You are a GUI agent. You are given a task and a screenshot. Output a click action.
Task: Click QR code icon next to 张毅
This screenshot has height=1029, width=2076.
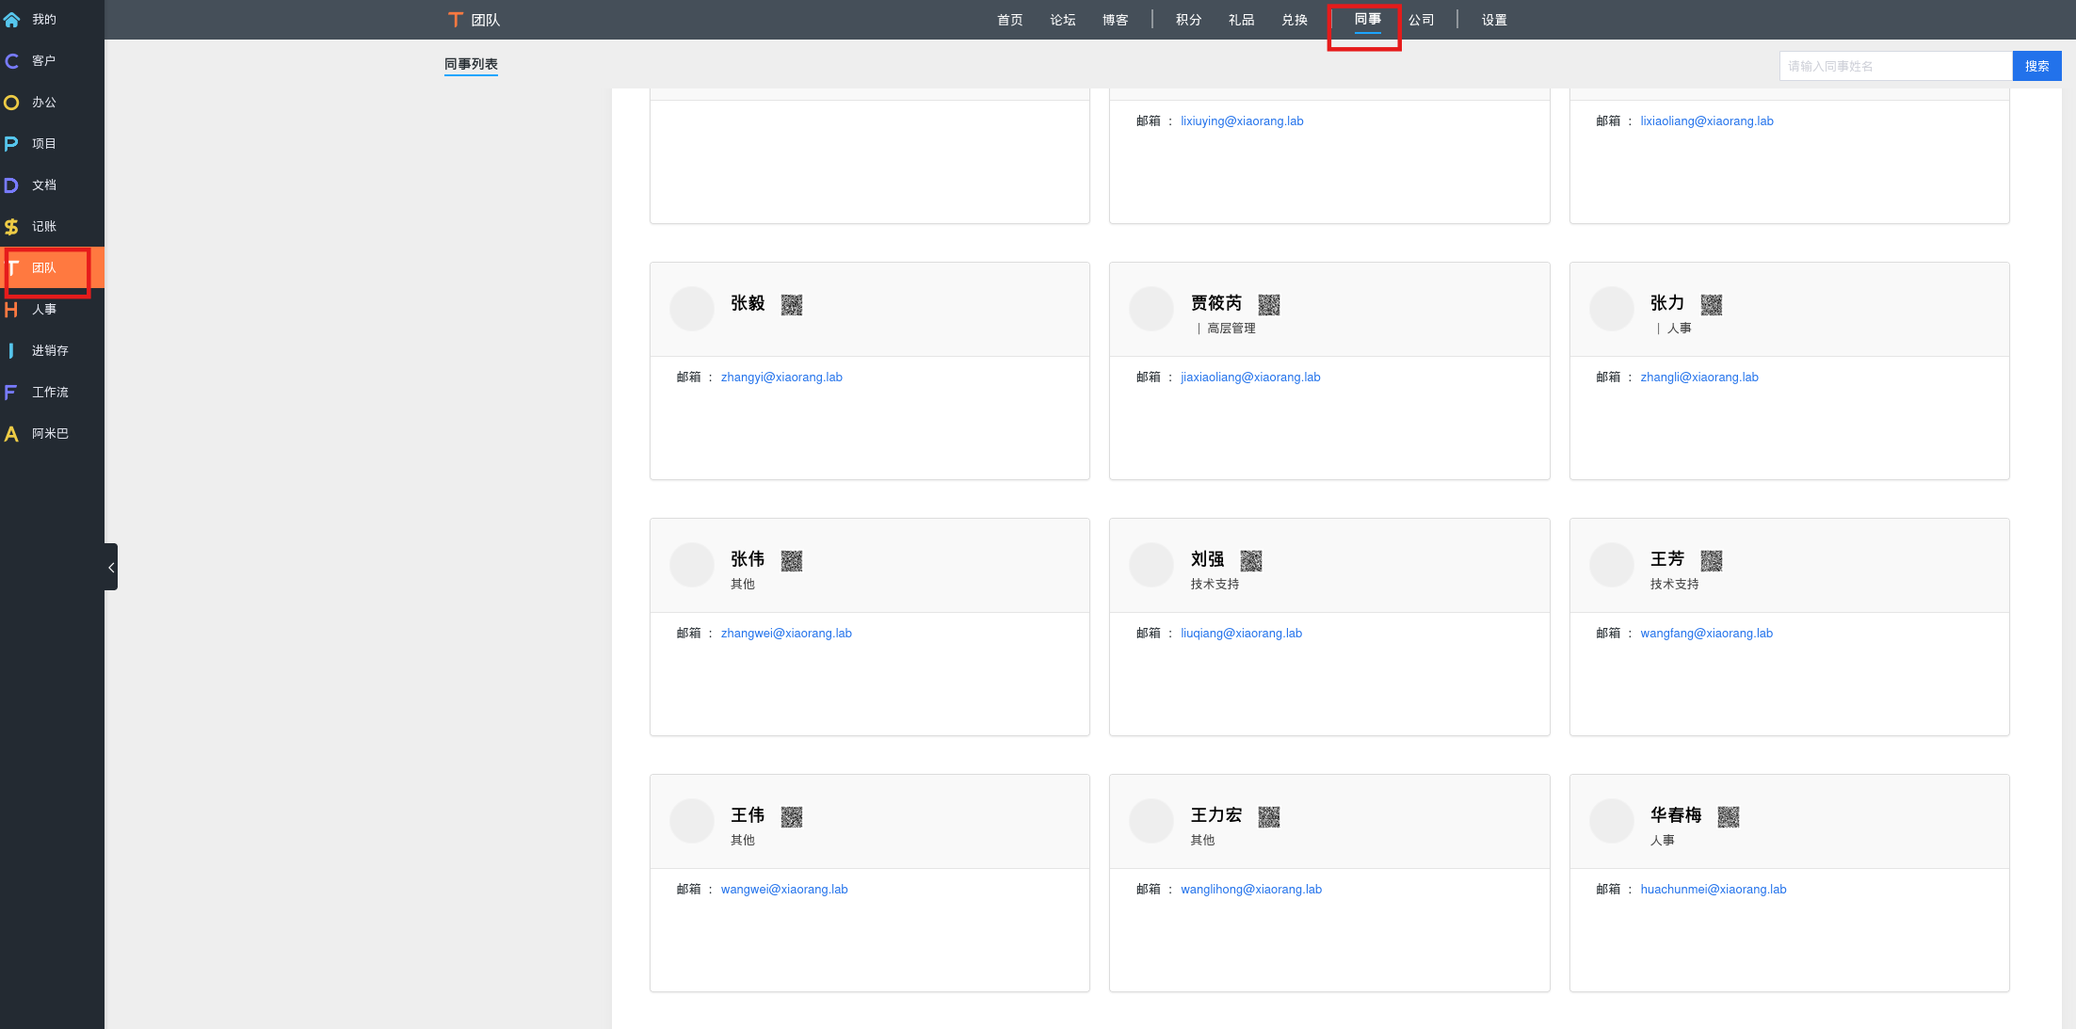coord(791,305)
